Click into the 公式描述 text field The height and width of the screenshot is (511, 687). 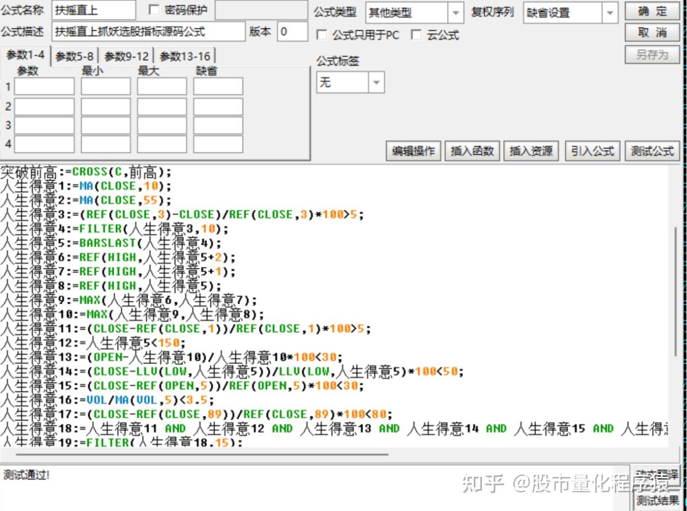[149, 31]
